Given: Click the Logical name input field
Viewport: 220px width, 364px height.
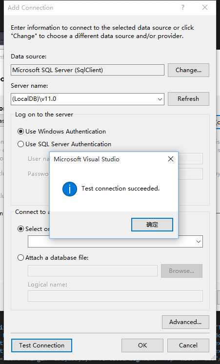Looking at the screenshot, I should point(115,296).
